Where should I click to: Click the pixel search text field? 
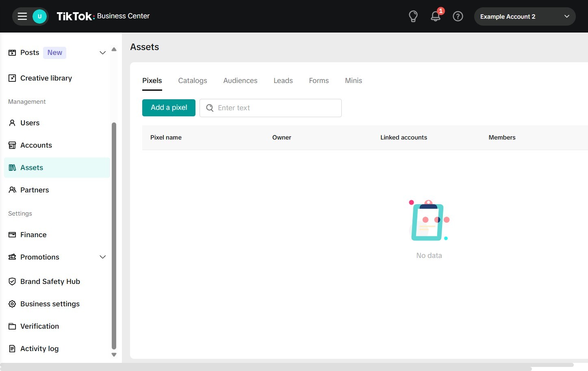[x=276, y=108]
